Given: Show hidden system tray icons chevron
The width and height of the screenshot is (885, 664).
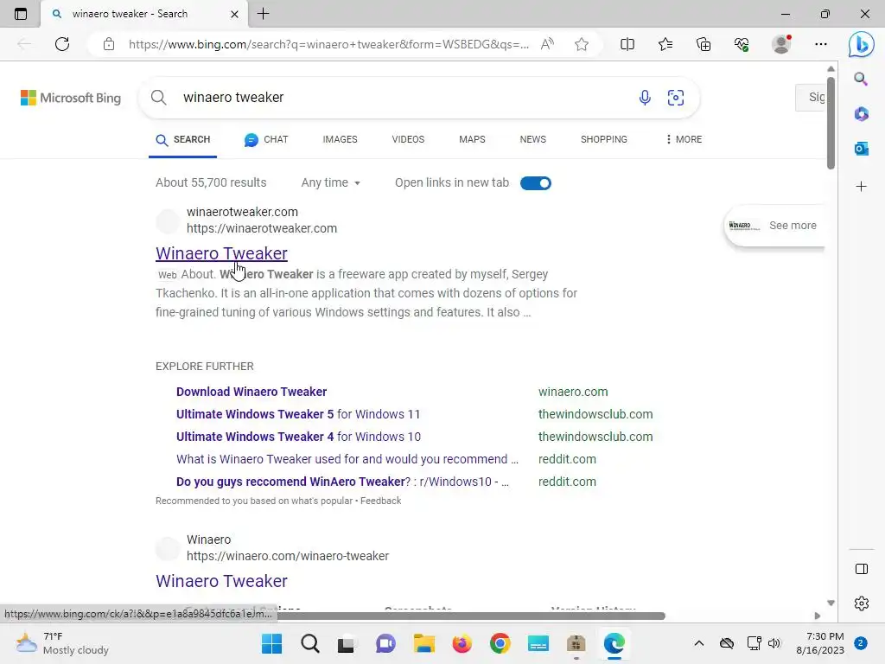Looking at the screenshot, I should pyautogui.click(x=698, y=643).
